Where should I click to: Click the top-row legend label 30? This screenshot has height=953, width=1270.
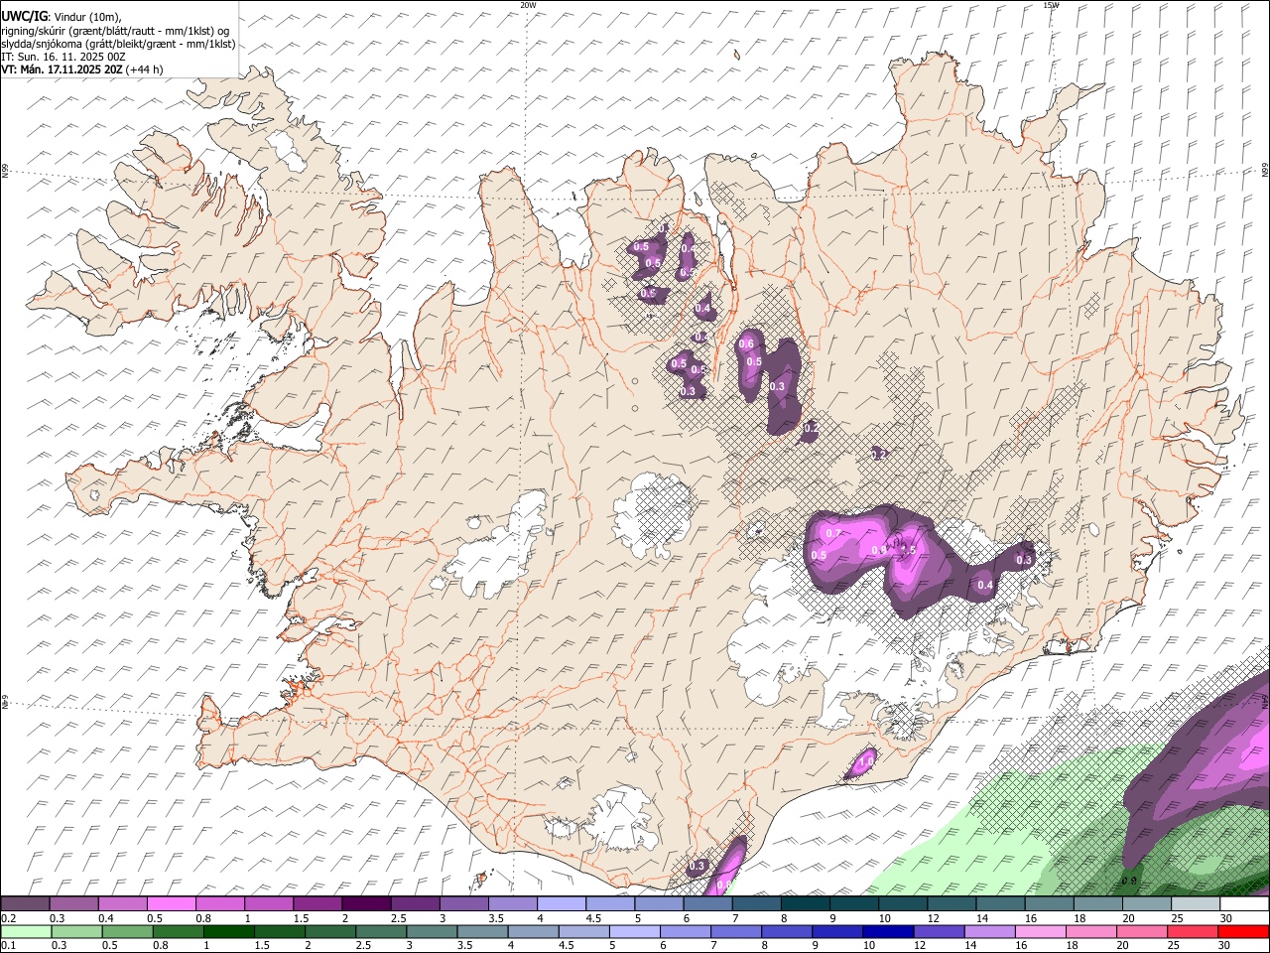[1226, 918]
